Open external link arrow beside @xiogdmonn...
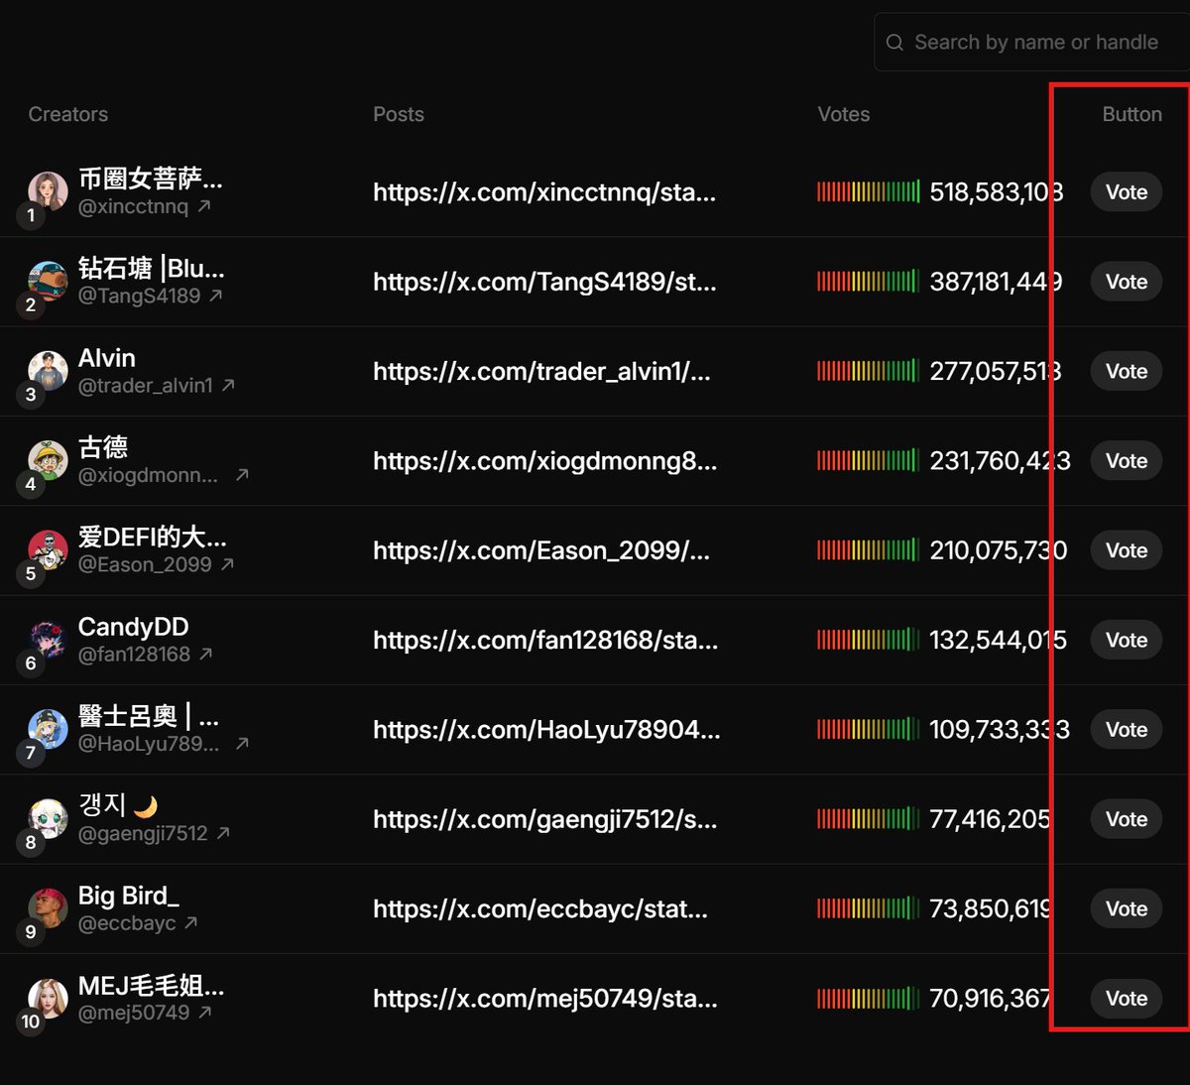The height and width of the screenshot is (1085, 1190). (242, 475)
